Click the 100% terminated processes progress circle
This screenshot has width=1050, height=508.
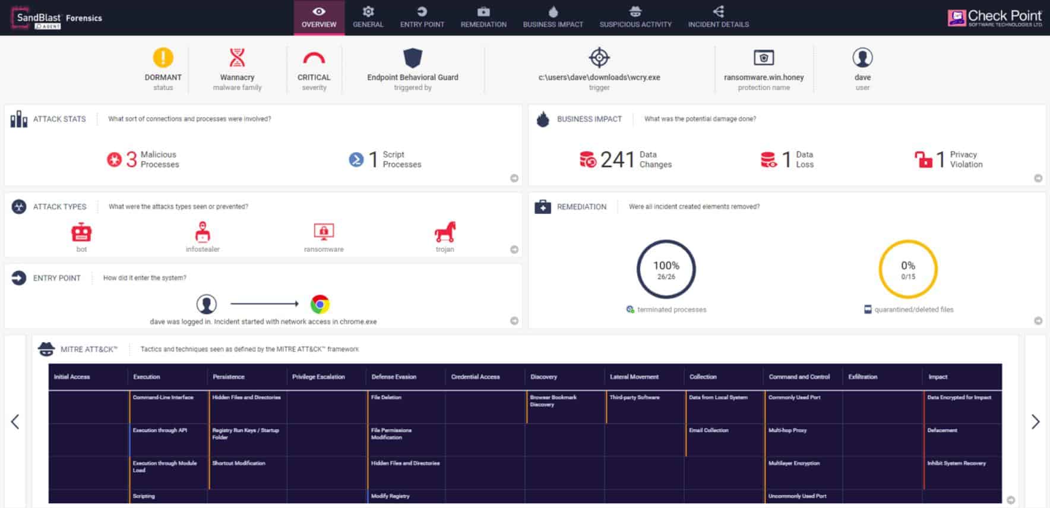click(x=666, y=269)
